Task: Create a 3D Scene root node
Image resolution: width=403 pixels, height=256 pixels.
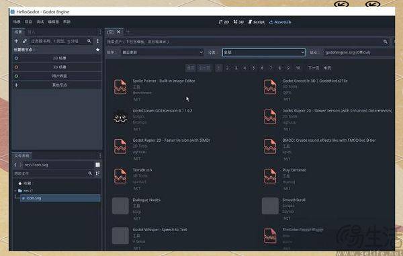Action: (57, 67)
